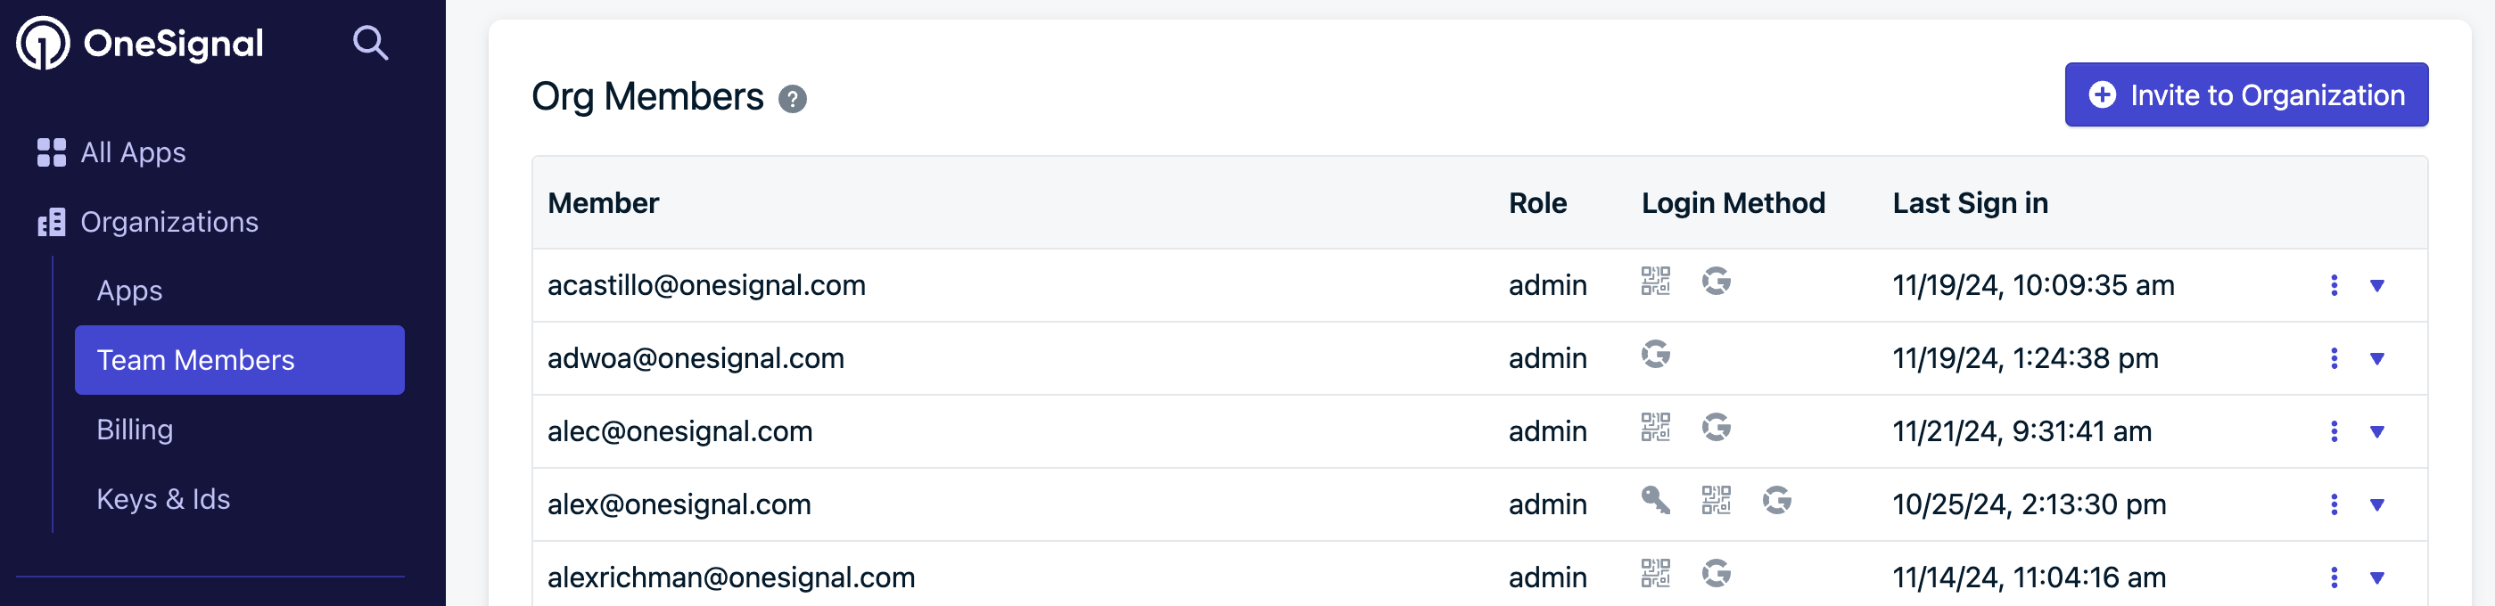Open the three-dot menu for alex@onesignal.com

(x=2334, y=504)
